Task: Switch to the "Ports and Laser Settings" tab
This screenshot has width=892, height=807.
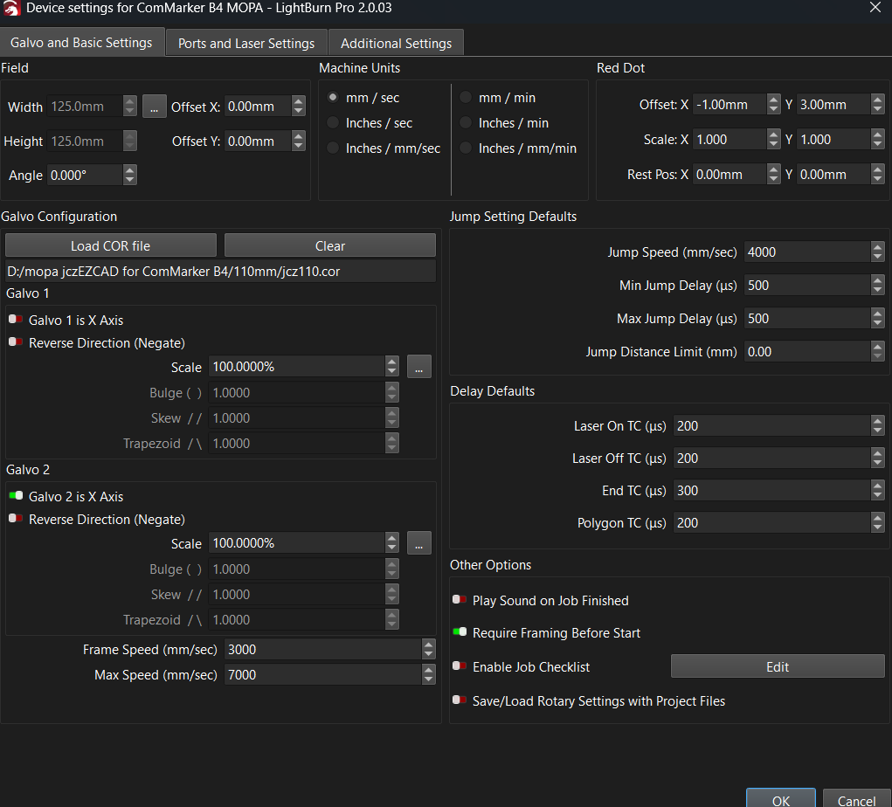Action: click(246, 42)
